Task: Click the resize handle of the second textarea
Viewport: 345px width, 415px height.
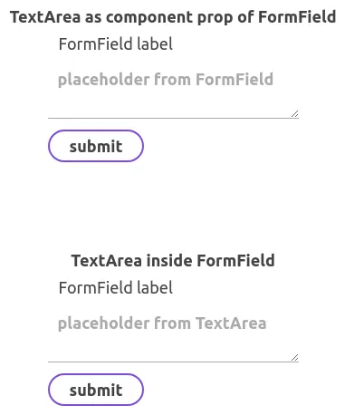Action: pyautogui.click(x=295, y=358)
